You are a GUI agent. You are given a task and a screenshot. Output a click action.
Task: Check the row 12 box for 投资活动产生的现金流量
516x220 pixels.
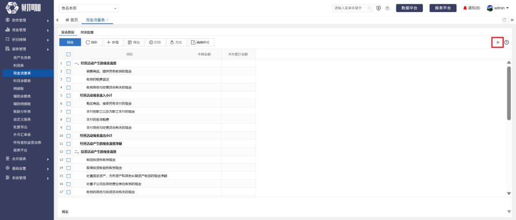pyautogui.click(x=68, y=152)
